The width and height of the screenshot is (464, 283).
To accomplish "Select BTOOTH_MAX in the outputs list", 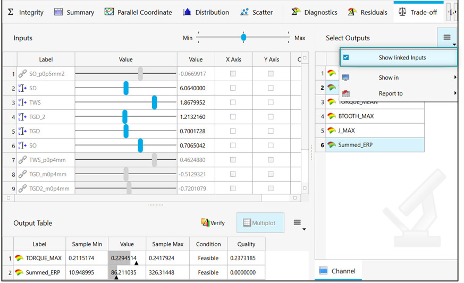I will click(356, 116).
